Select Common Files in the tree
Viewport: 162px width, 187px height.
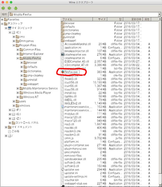point(32,50)
